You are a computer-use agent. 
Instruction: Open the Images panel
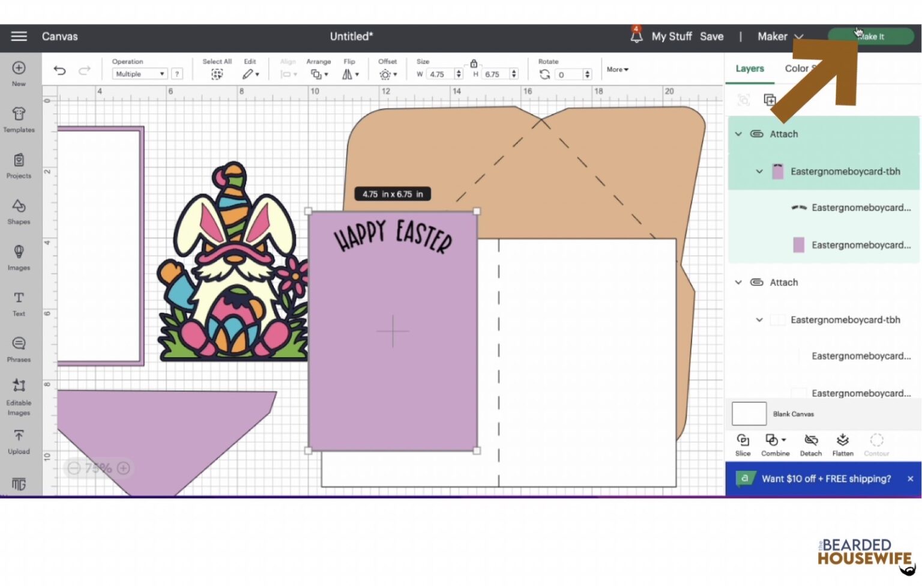tap(19, 257)
